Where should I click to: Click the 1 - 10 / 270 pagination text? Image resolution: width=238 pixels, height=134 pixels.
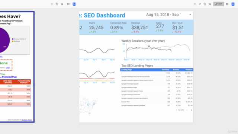coord(180,110)
